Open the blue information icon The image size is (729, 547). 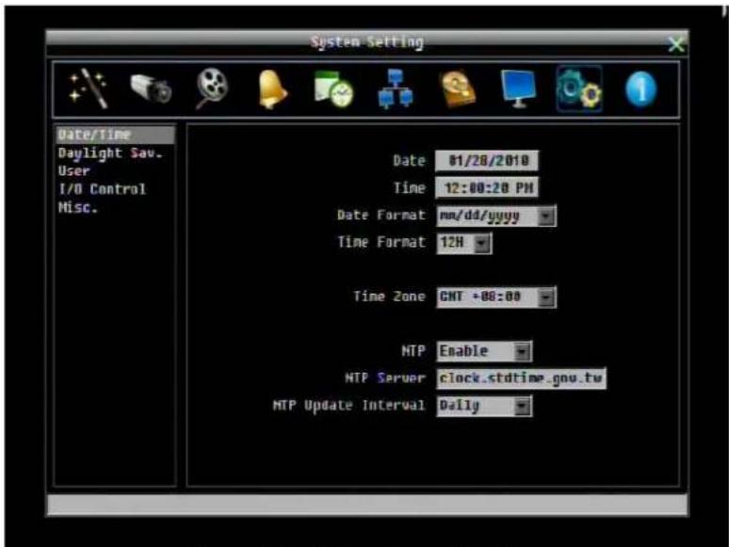[x=641, y=89]
